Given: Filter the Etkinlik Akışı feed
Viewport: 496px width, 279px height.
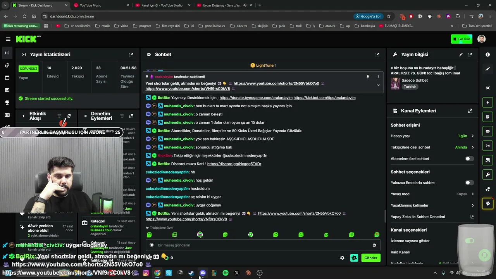Looking at the screenshot, I should (x=59, y=116).
